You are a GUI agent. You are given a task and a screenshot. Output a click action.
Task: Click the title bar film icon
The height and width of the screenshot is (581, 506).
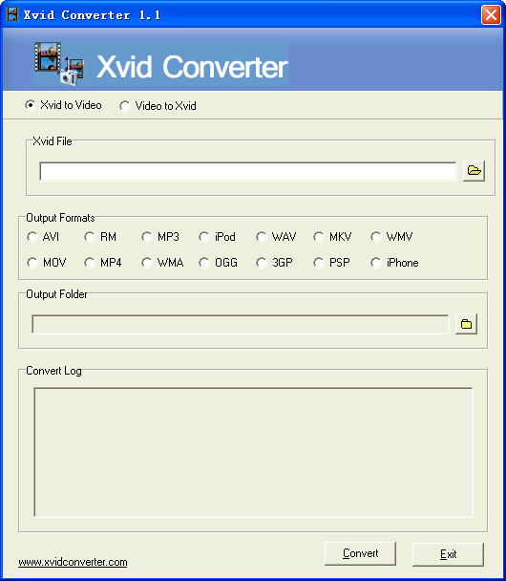12,14
